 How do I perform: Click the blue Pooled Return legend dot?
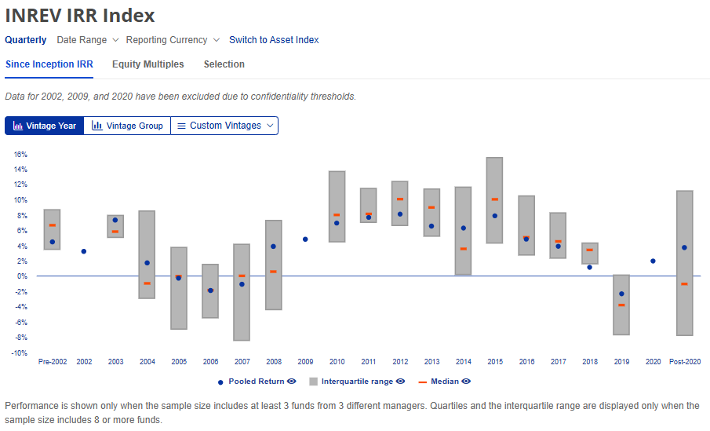tap(220, 382)
